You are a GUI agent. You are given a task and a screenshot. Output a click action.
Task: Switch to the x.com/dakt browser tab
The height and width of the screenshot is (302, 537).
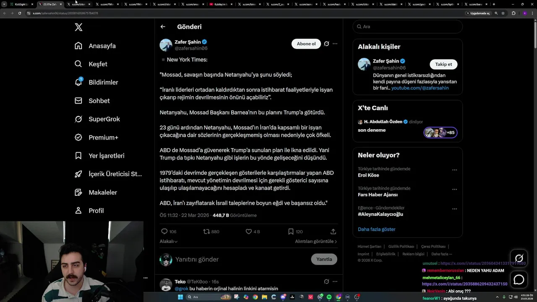tap(391, 4)
